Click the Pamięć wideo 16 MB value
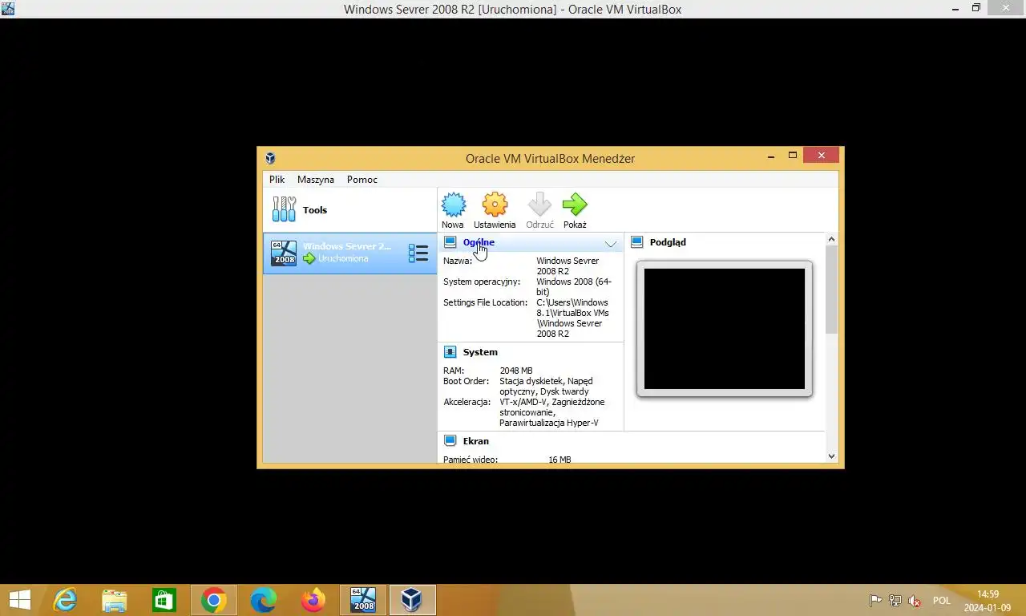The height and width of the screenshot is (616, 1026). tap(559, 460)
